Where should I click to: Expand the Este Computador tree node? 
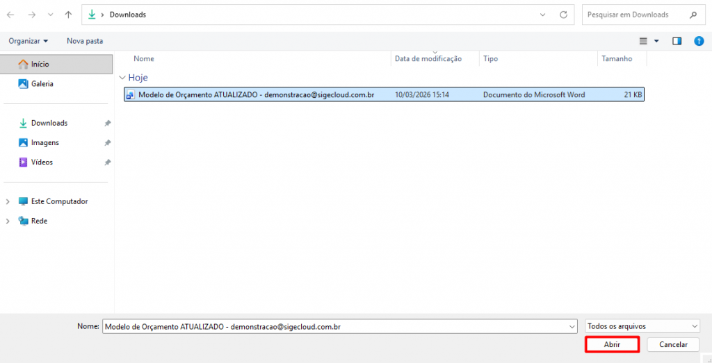(8, 202)
